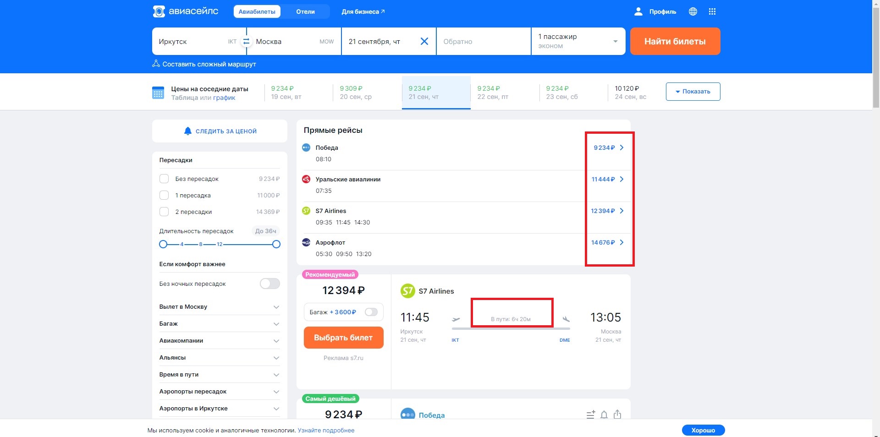Check the 'Без пересадок' checkbox
This screenshot has width=880, height=437.
[164, 179]
